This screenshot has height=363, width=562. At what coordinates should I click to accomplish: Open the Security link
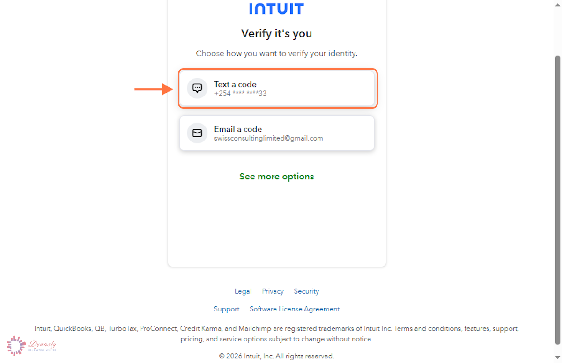(x=306, y=291)
